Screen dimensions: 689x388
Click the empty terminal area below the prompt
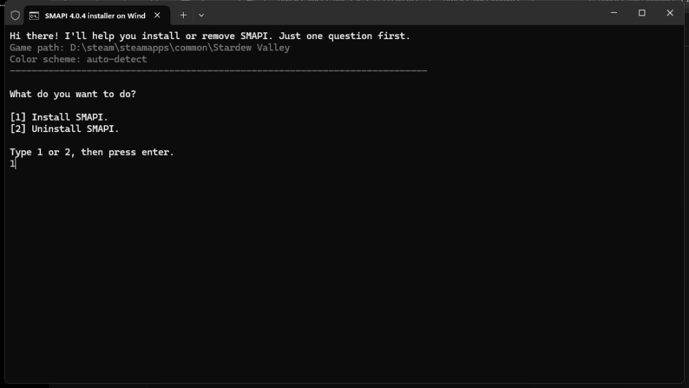click(x=336, y=269)
